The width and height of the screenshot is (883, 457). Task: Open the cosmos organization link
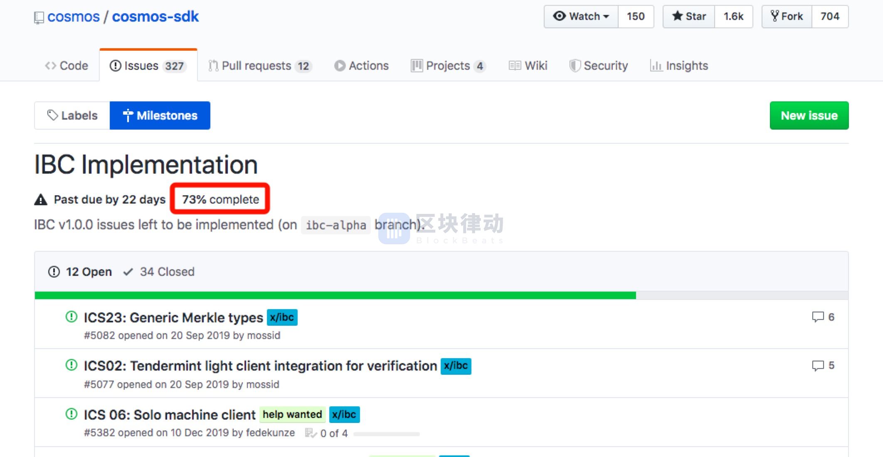pyautogui.click(x=74, y=17)
